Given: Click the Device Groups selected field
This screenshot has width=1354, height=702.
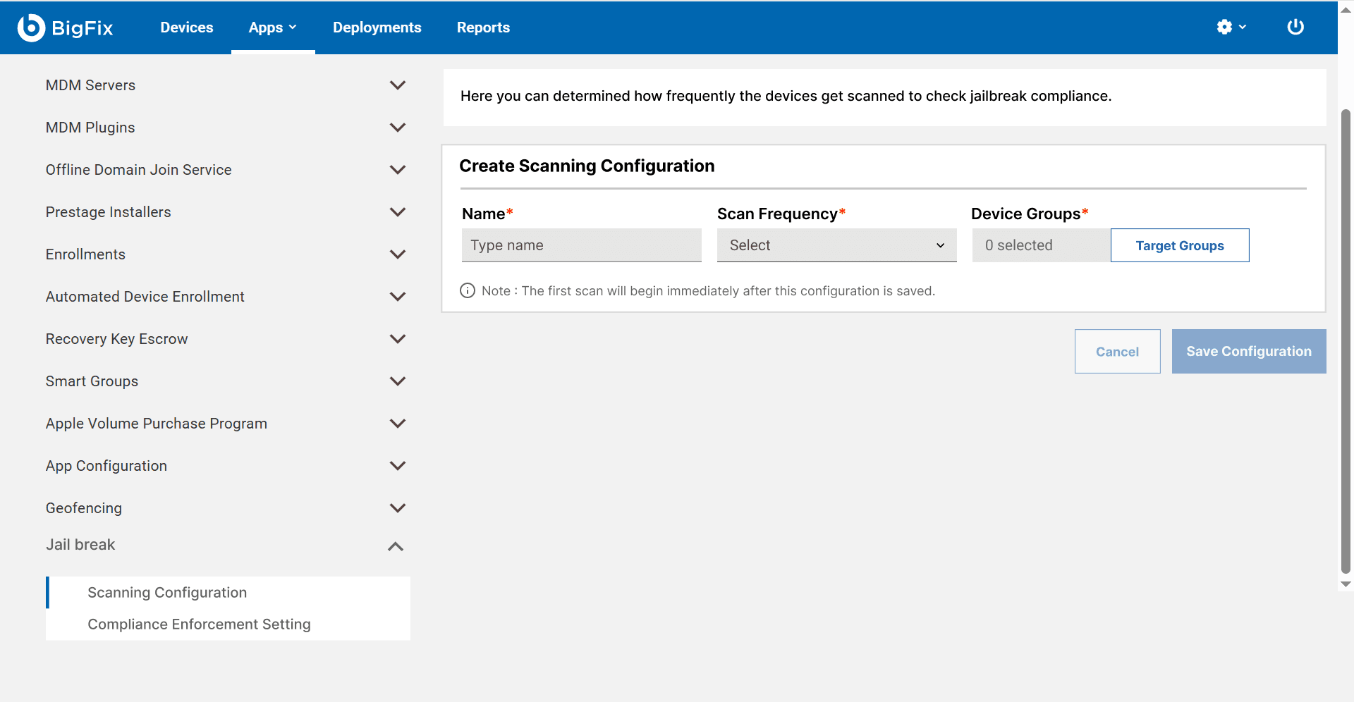Looking at the screenshot, I should point(1041,245).
